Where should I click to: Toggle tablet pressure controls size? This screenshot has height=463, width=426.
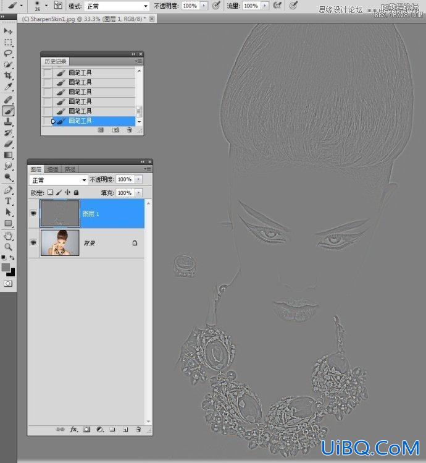click(293, 6)
